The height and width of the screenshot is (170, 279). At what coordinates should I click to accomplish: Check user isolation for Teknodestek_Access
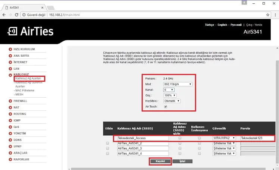tap(199, 138)
